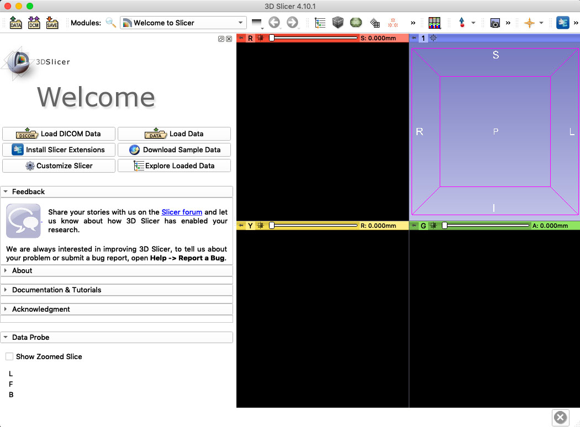Open the Volume Rendering cube icon
This screenshot has width=580, height=427.
[x=338, y=23]
